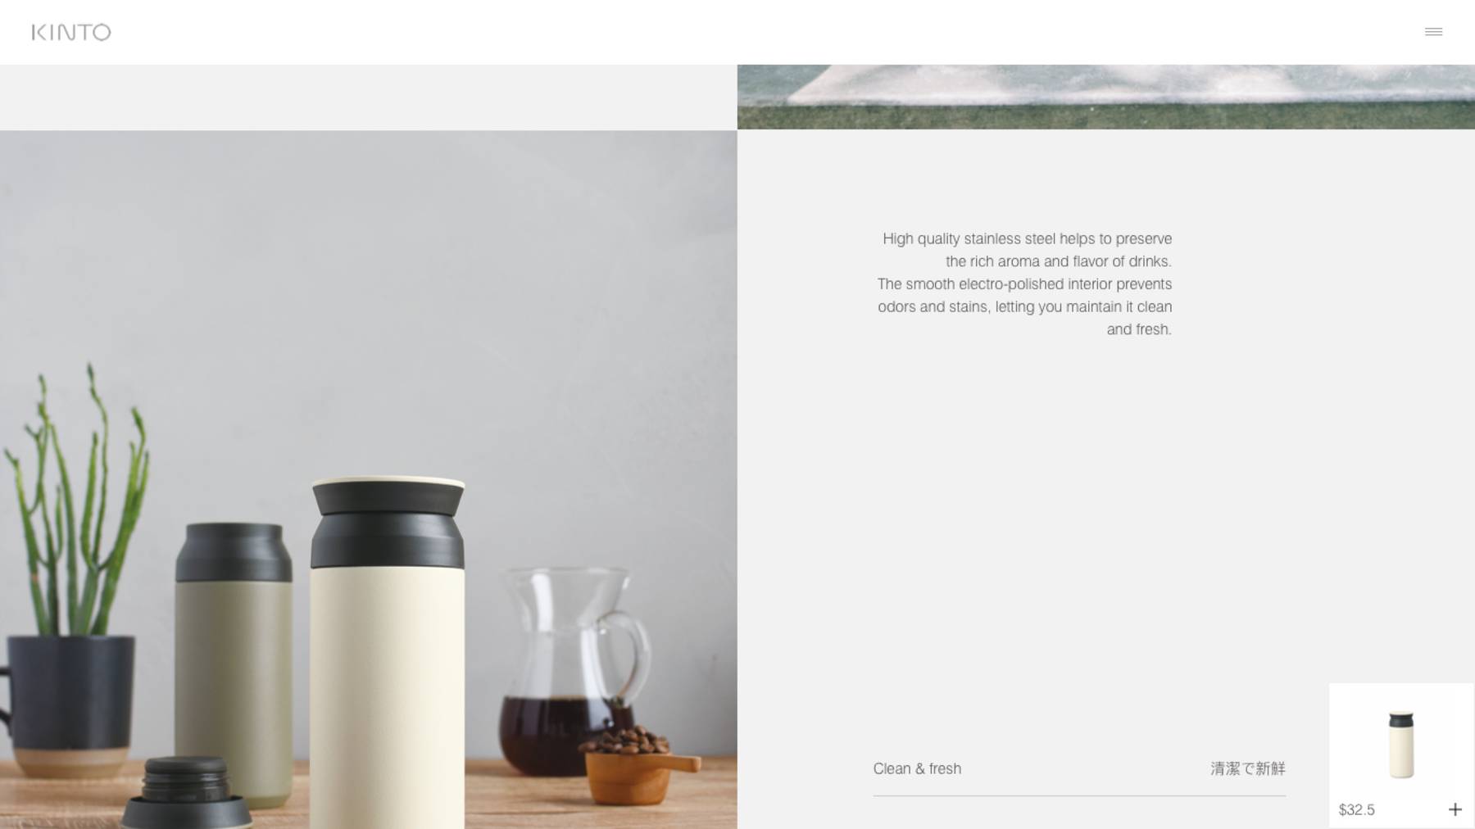Click the Clean & fresh heading
Screen dimensions: 1475x829
917,768
